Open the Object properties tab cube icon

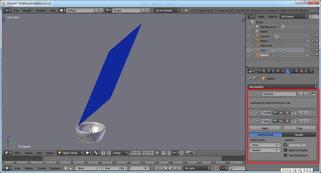point(278,71)
